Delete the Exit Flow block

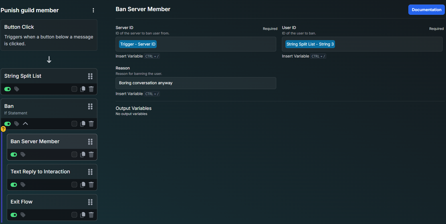point(91,215)
